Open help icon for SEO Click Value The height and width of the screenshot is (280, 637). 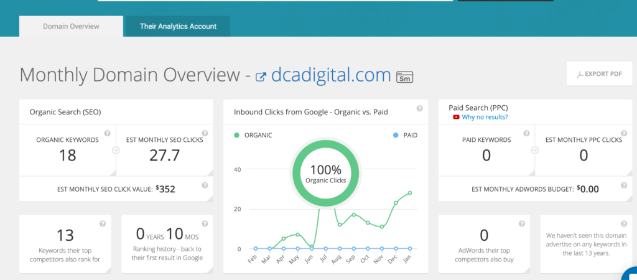click(x=205, y=185)
